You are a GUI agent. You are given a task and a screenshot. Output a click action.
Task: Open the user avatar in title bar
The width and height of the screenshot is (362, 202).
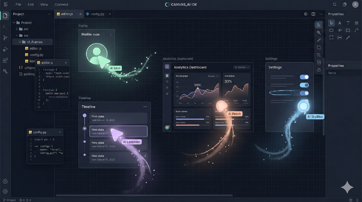click(x=355, y=5)
